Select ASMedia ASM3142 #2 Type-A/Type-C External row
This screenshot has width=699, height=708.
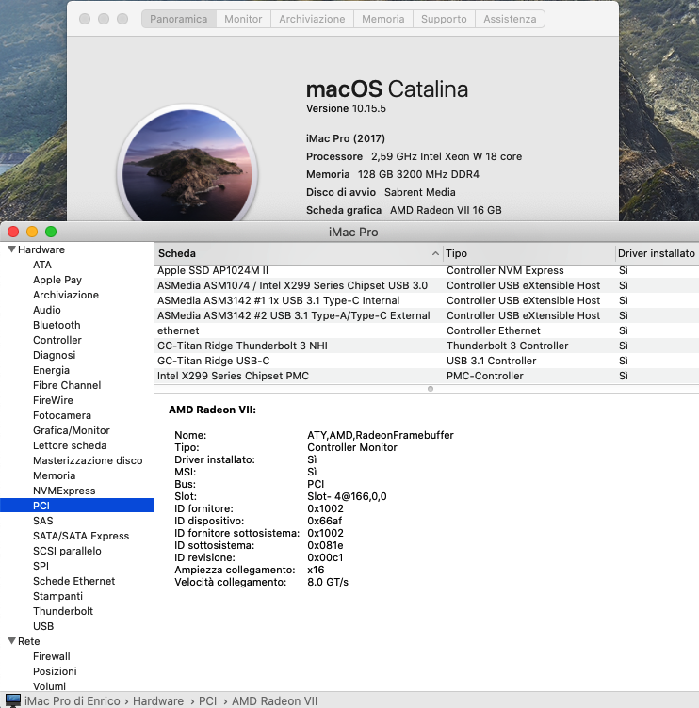click(427, 315)
